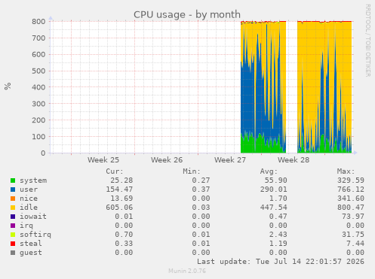Click the 'steal' legend label
This screenshot has width=375, height=279.
(x=31, y=244)
